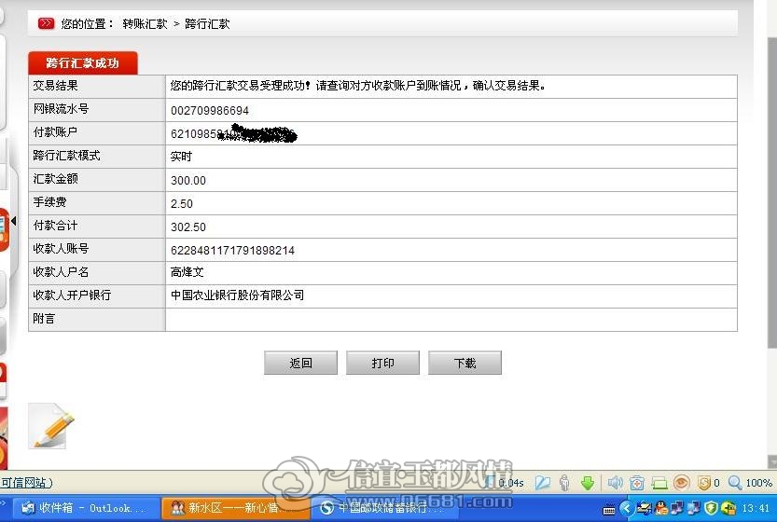
Task: Click the green security shield tray icon
Action: coord(711,508)
